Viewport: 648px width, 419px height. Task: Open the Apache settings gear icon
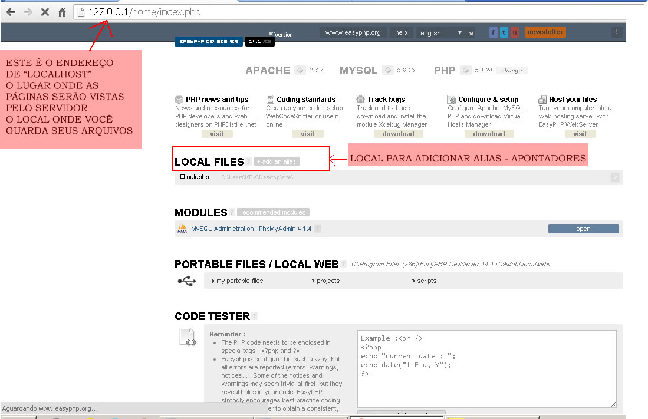pos(300,70)
